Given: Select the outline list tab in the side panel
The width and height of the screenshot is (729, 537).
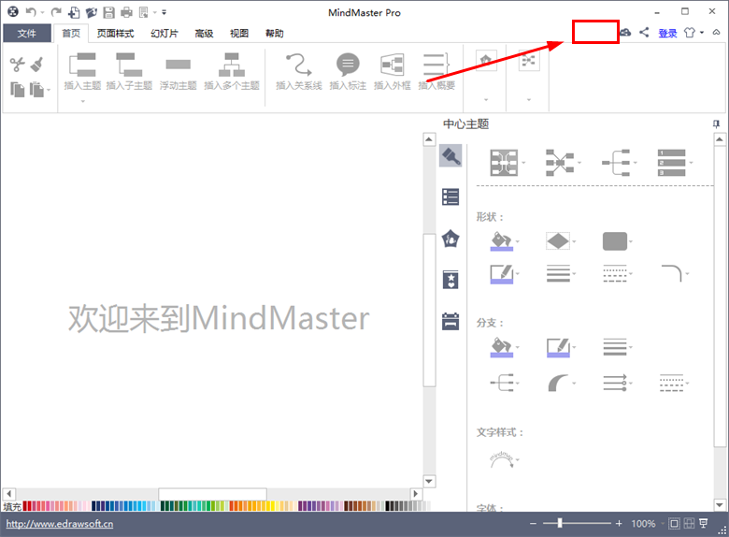Looking at the screenshot, I should (450, 196).
